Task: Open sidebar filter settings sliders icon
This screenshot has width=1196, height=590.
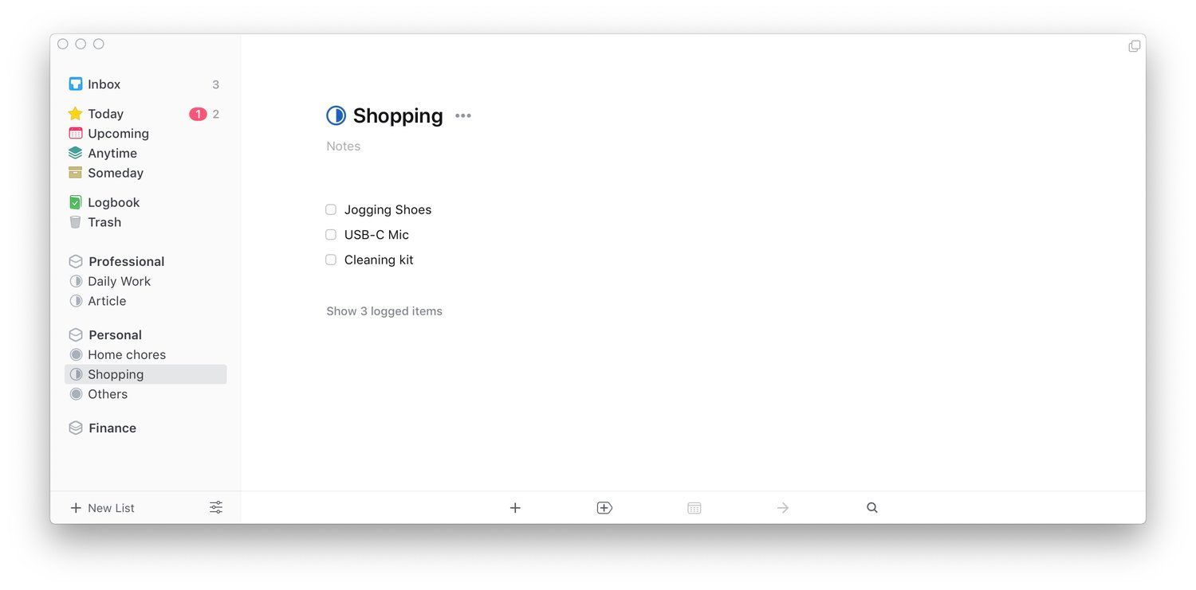Action: pos(216,508)
